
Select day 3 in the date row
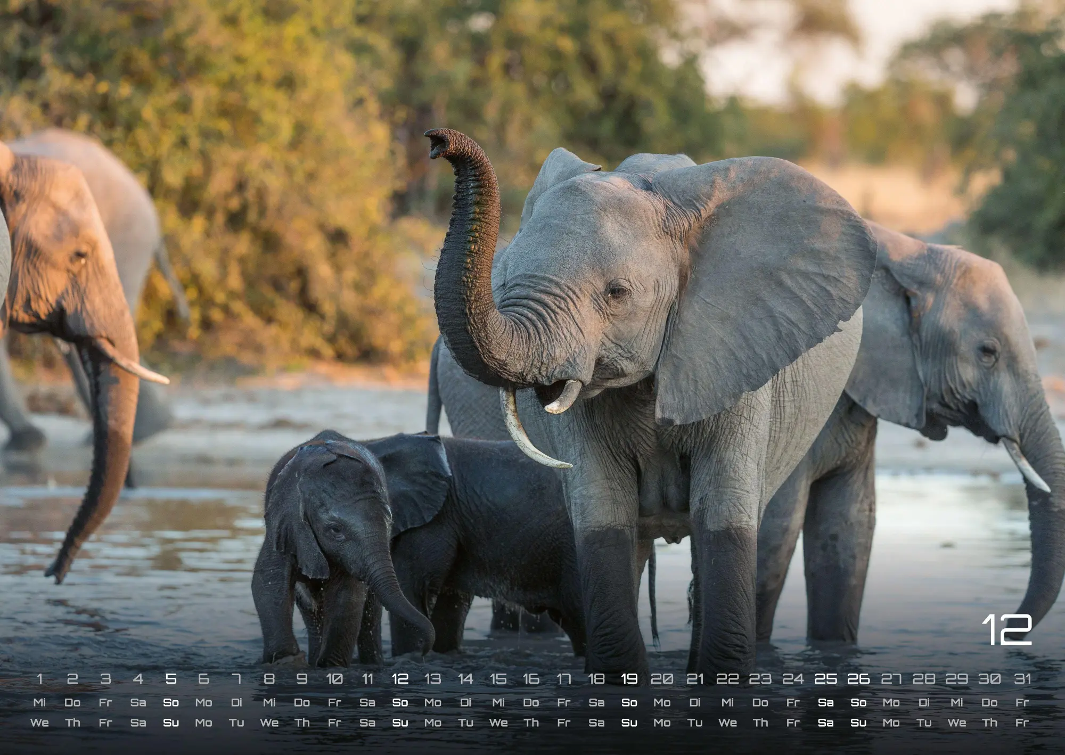[x=105, y=679]
